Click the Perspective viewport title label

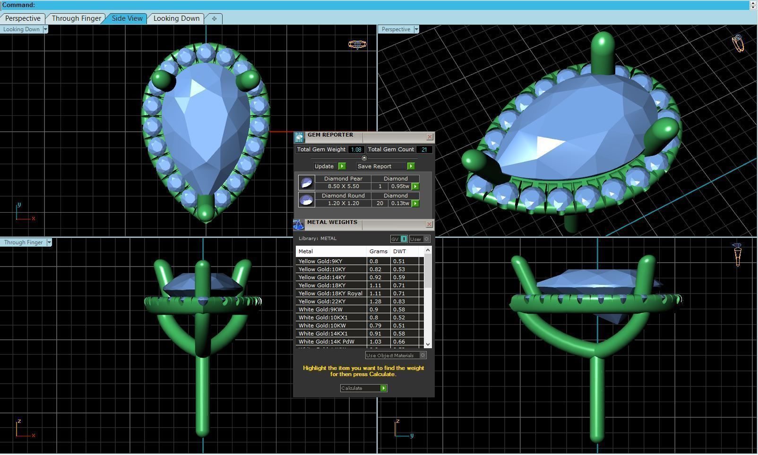click(396, 29)
